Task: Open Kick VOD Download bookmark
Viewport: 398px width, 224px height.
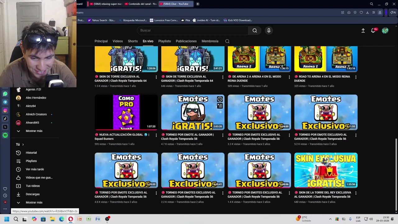Action: [238, 20]
